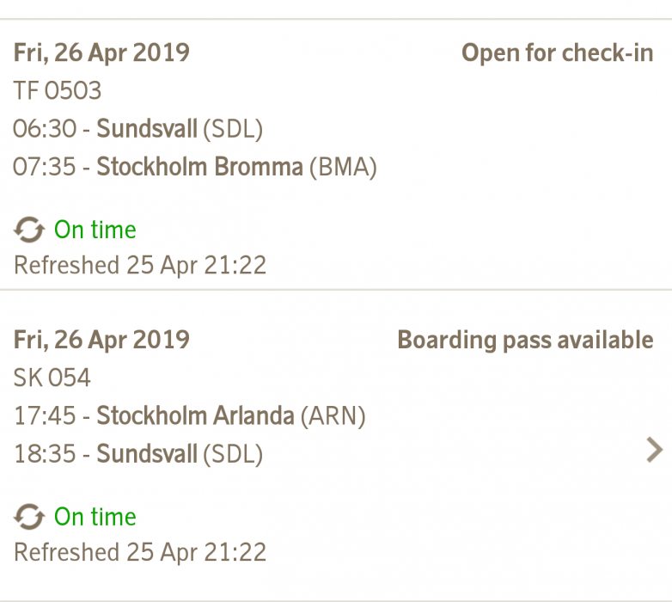Tap the 18:35 Sundsvall arrival line

click(137, 454)
